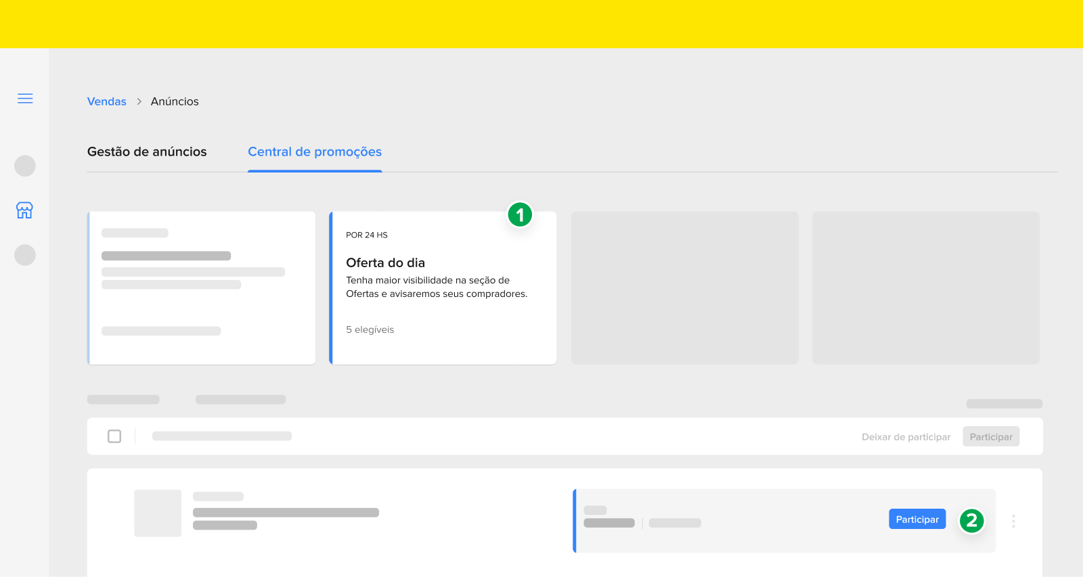Viewport: 1083px width, 577px height.
Task: Click the Anúncios breadcrumb text
Action: [175, 101]
